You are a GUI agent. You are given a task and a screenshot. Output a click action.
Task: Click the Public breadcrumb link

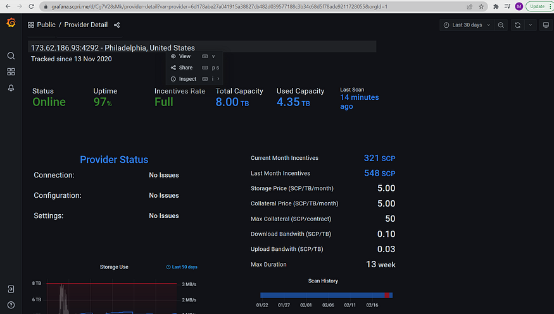pos(46,25)
